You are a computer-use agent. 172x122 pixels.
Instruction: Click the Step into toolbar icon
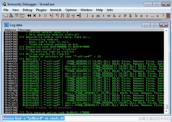point(51,16)
